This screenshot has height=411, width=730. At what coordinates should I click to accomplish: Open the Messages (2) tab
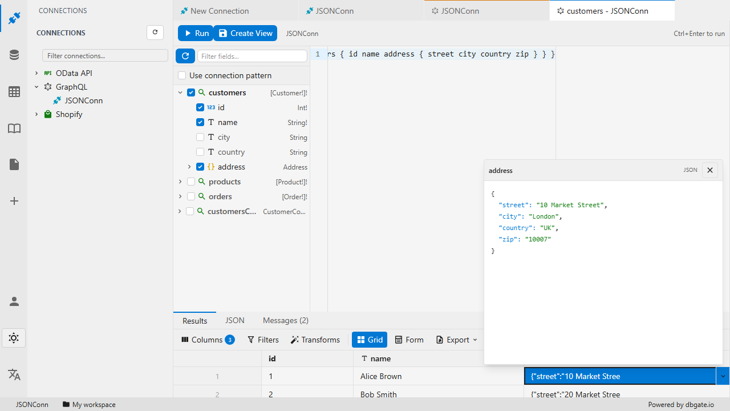(286, 321)
